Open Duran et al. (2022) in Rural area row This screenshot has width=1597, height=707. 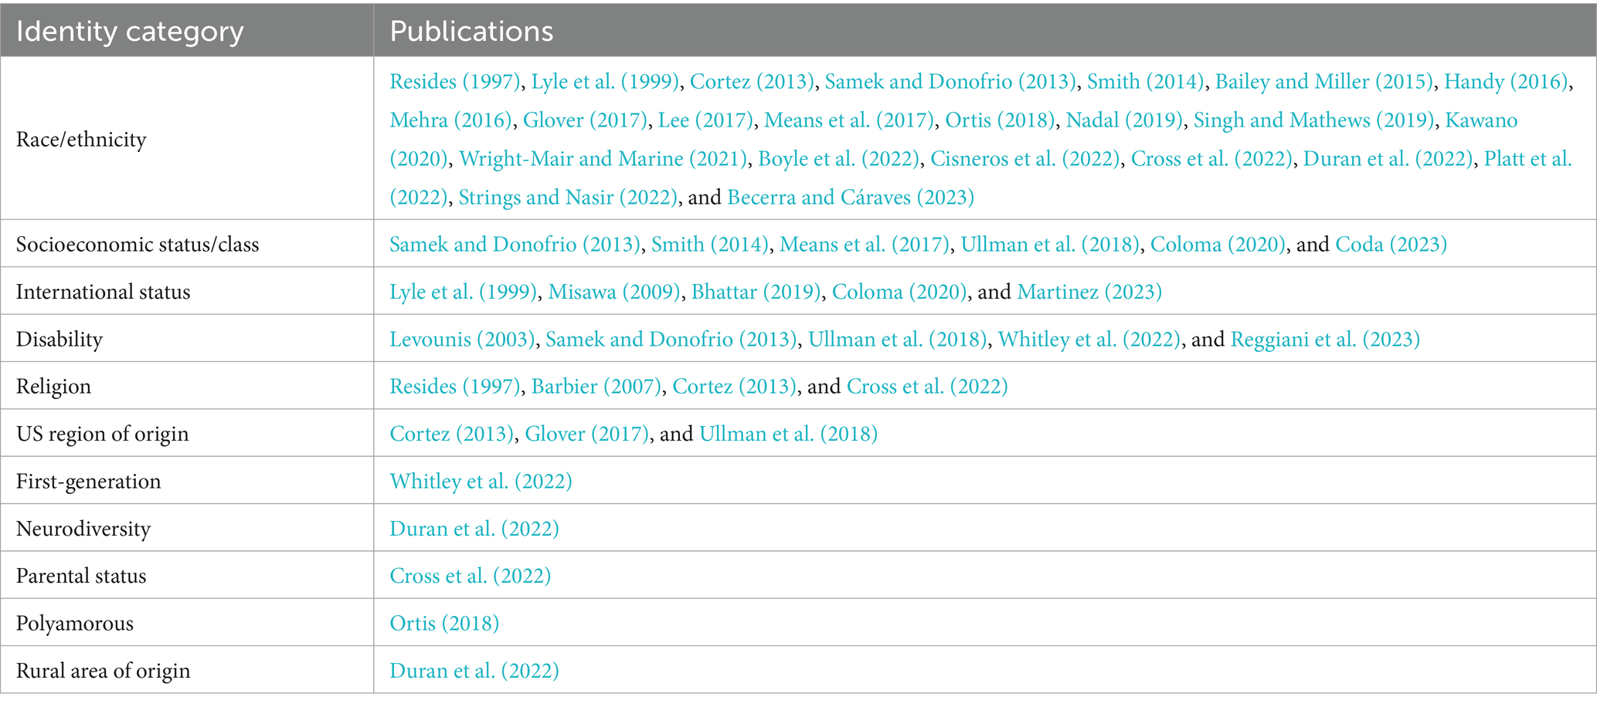pos(474,671)
